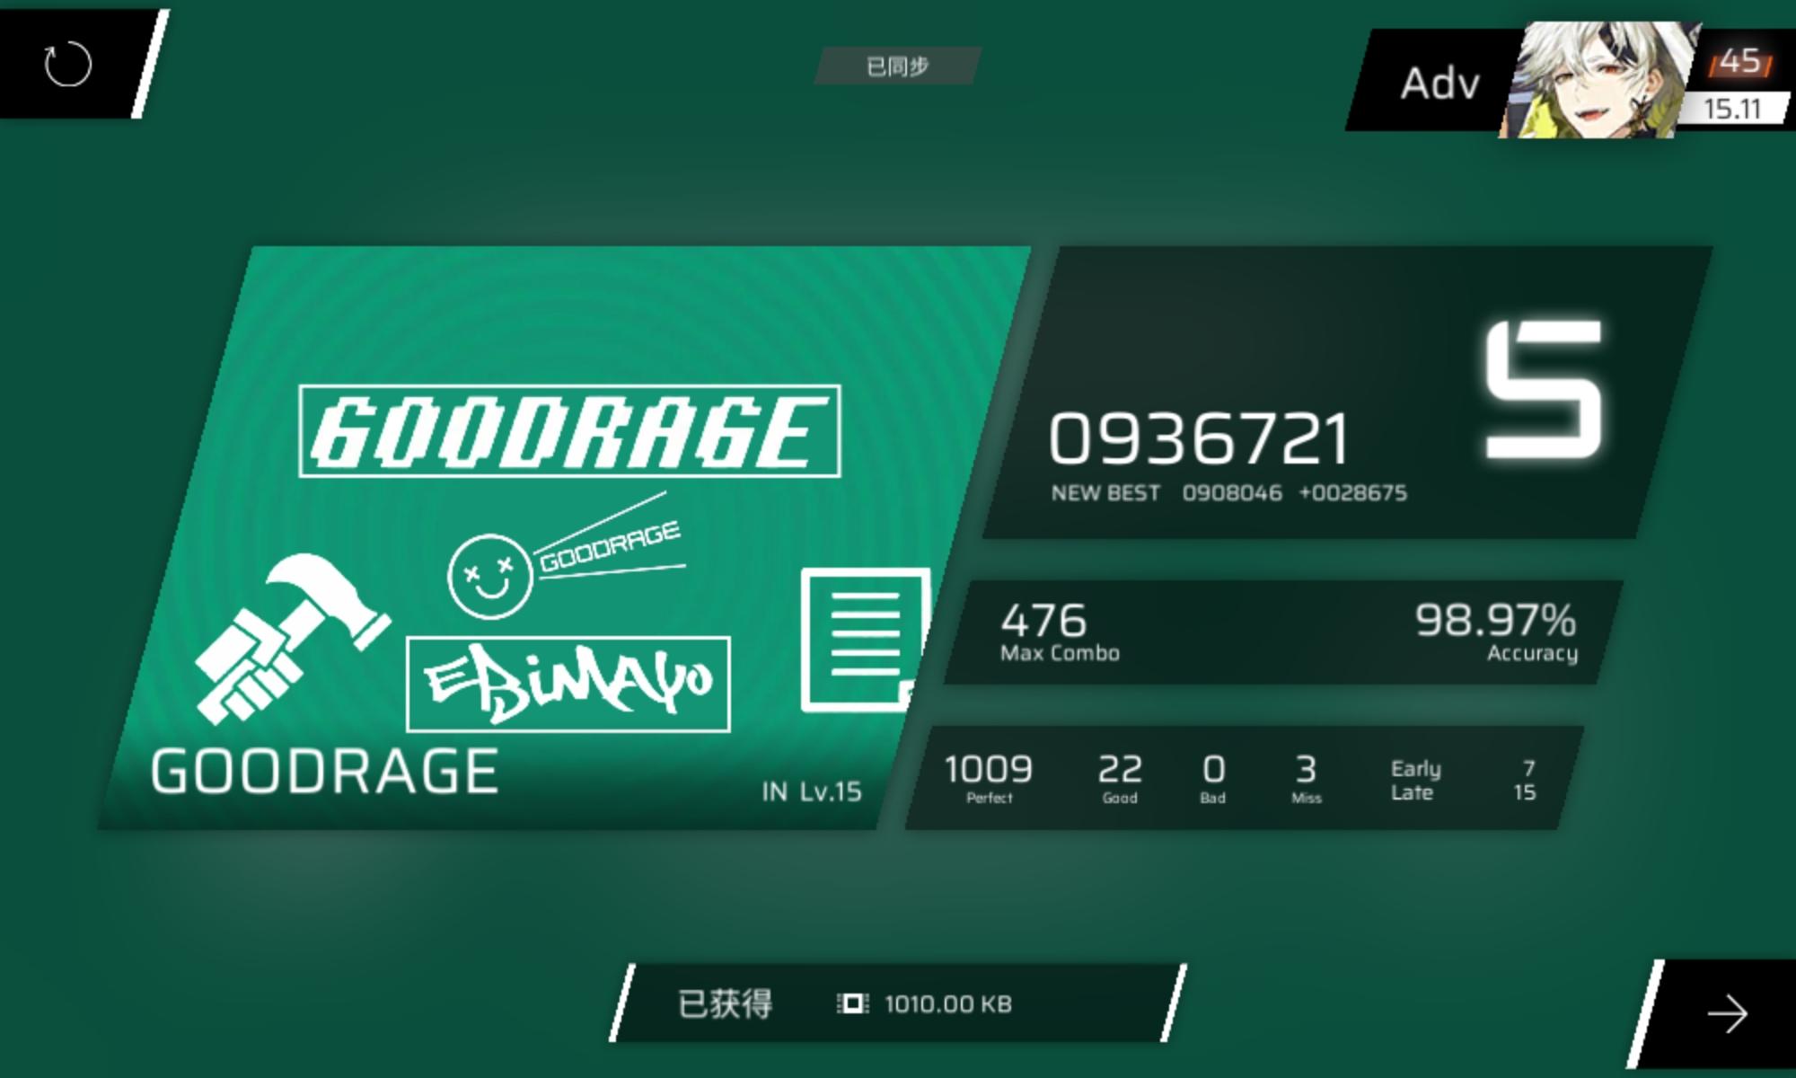Viewport: 1796px width, 1078px height.
Task: Click the 45 challenge mode rank badge
Action: [1740, 61]
